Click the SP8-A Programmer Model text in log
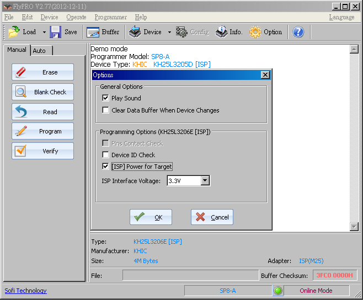The width and height of the screenshot is (363, 300). pos(160,56)
